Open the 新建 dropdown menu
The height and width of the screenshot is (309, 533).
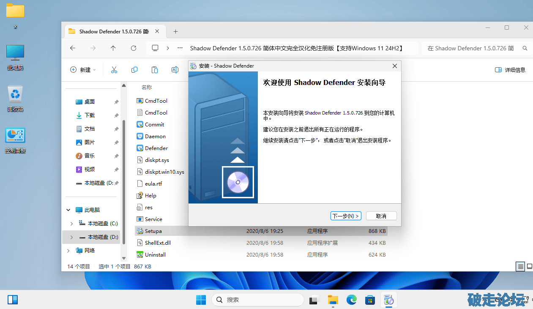(x=83, y=70)
